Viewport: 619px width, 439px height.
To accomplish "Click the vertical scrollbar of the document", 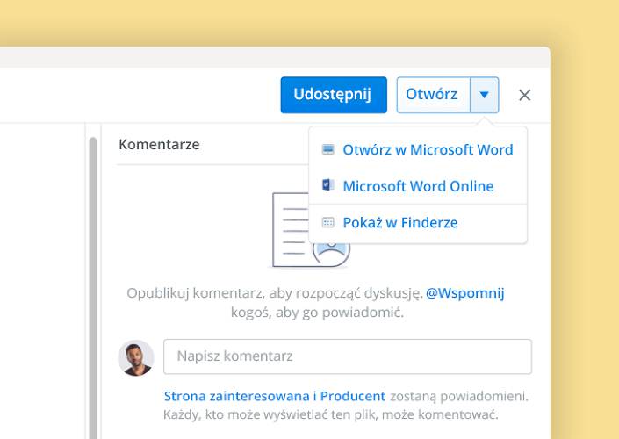I will pyautogui.click(x=93, y=288).
